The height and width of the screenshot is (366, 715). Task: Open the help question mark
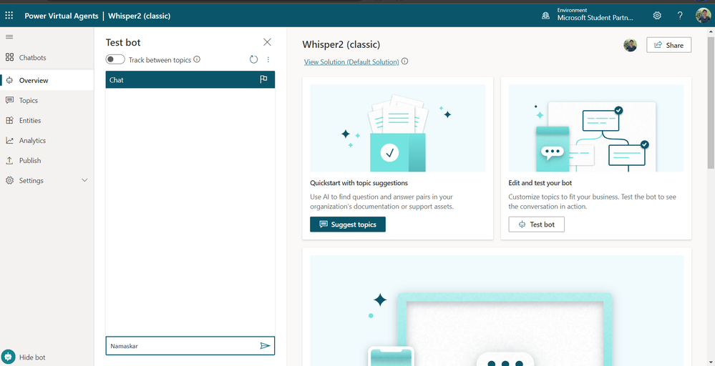coord(680,16)
